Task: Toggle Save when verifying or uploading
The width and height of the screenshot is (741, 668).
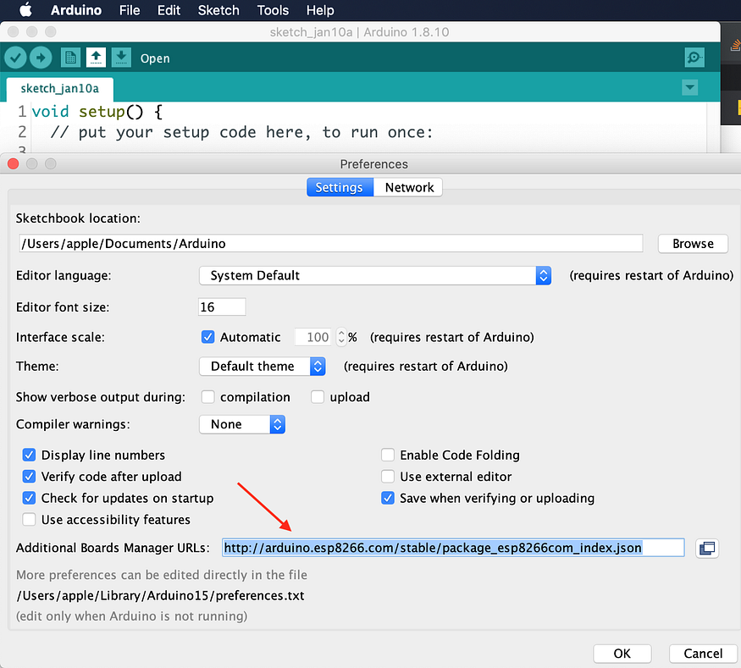Action: coord(388,498)
